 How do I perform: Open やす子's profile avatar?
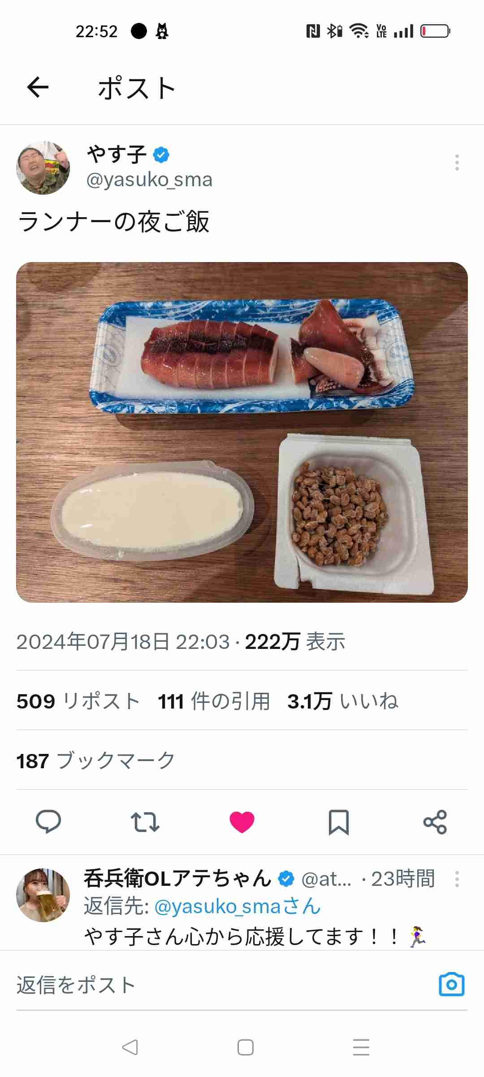pos(43,168)
